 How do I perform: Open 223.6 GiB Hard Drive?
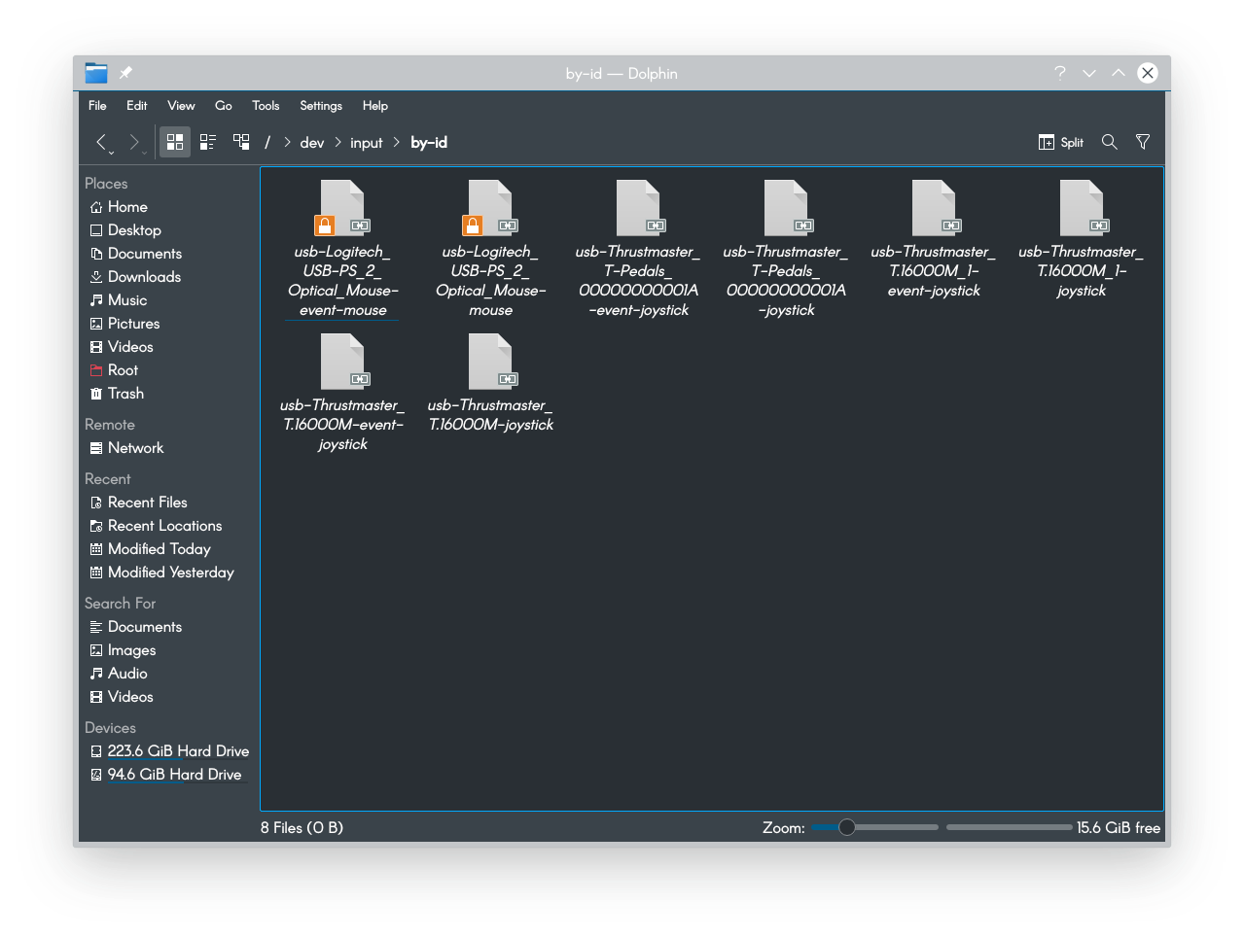pyautogui.click(x=168, y=751)
